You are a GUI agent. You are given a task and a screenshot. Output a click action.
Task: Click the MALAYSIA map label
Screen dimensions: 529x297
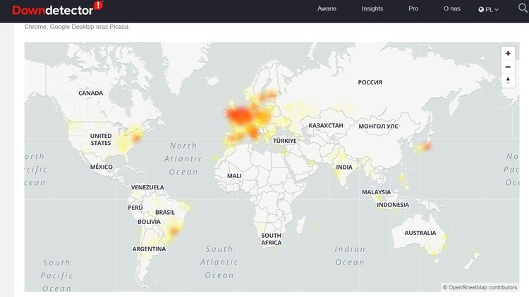pyautogui.click(x=376, y=192)
